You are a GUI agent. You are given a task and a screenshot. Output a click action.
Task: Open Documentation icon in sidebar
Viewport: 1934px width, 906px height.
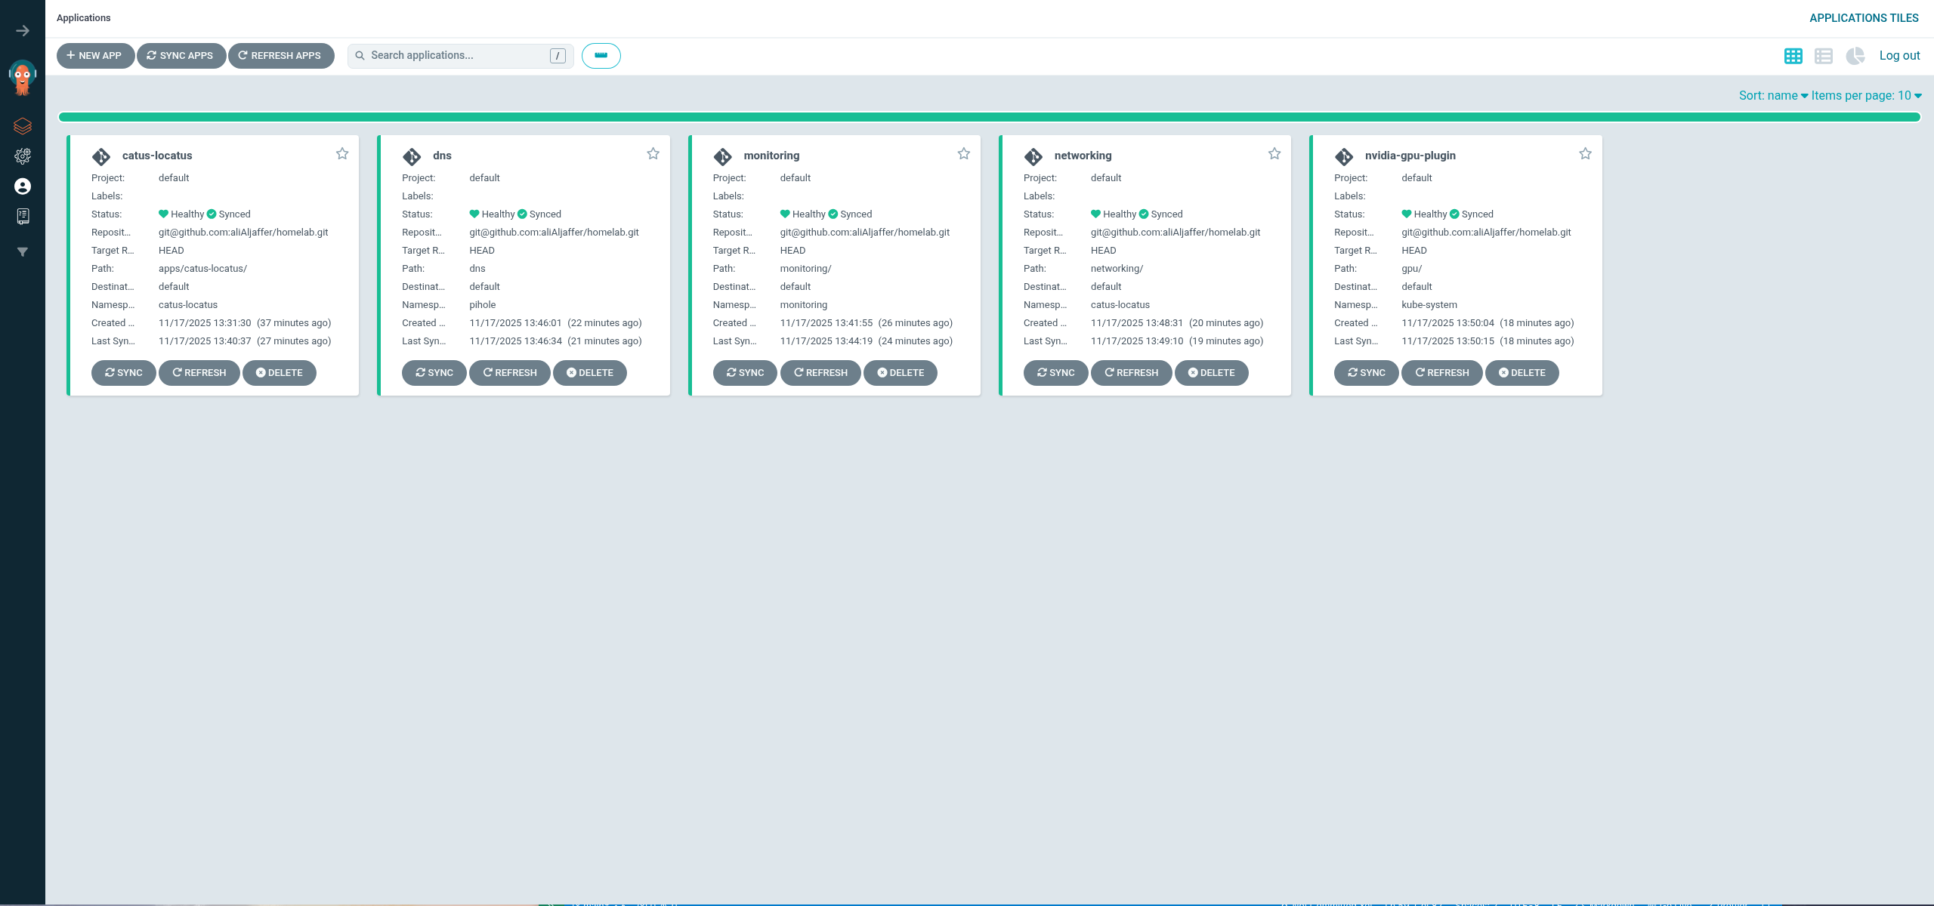tap(23, 217)
